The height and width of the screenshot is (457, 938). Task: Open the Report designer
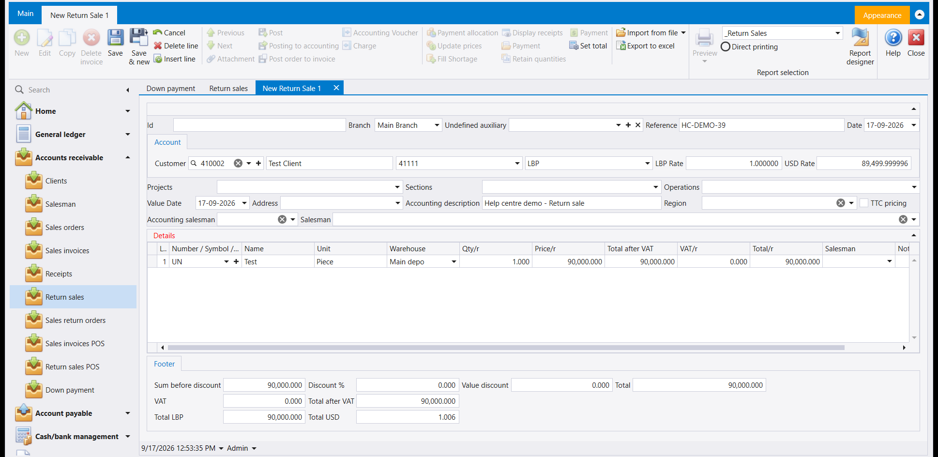(860, 47)
